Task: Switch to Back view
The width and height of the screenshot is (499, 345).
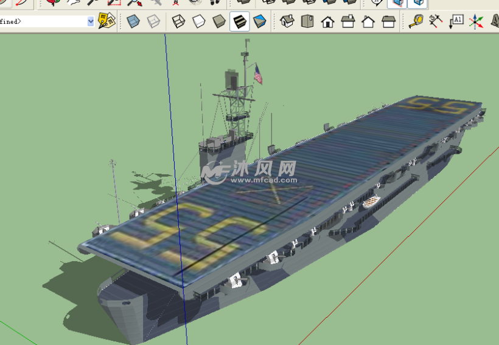Action: pyautogui.click(x=368, y=22)
